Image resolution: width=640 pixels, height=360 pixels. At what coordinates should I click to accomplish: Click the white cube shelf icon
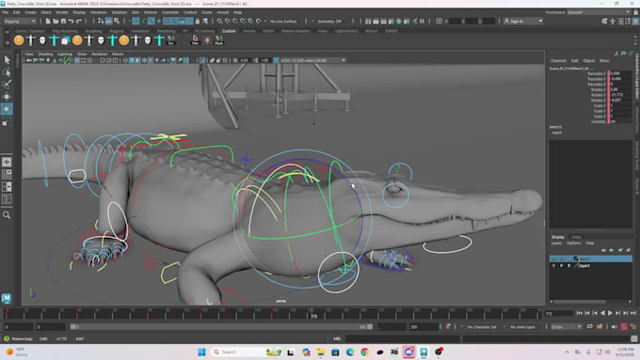pos(65,40)
